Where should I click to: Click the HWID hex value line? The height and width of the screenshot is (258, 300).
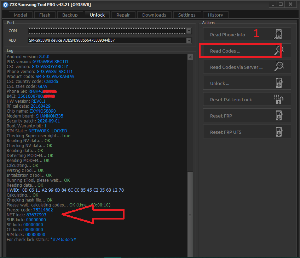pos(65,190)
